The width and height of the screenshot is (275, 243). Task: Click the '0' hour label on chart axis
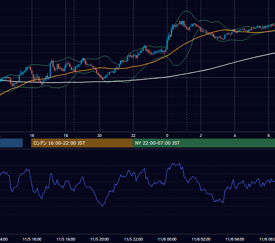[x=167, y=136]
